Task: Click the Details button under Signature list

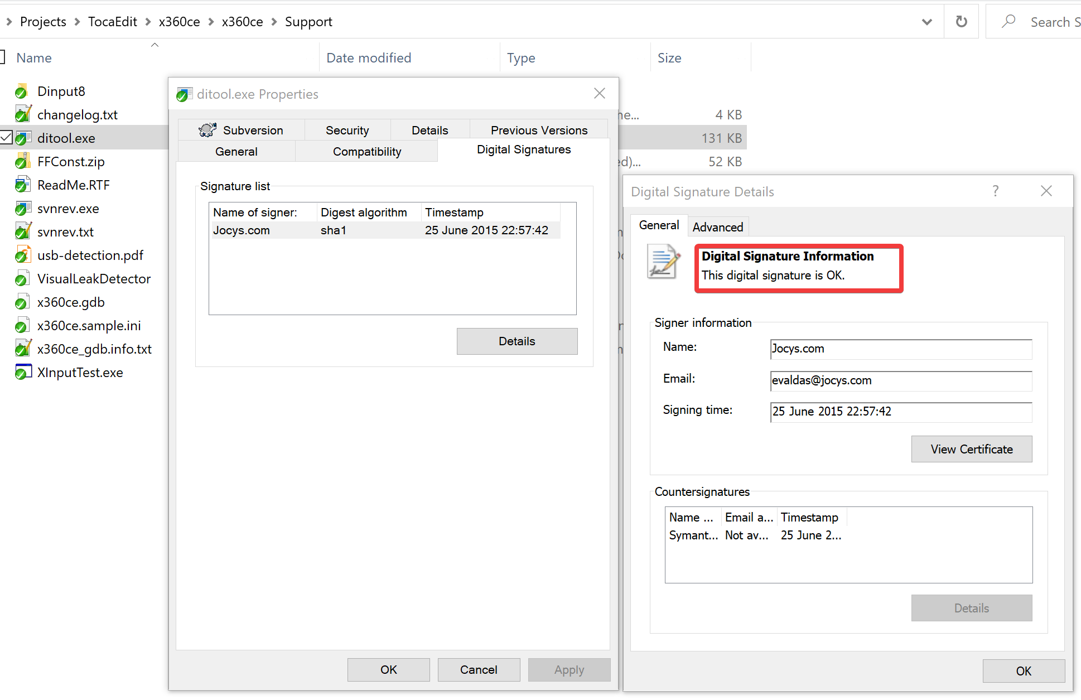Action: point(517,341)
